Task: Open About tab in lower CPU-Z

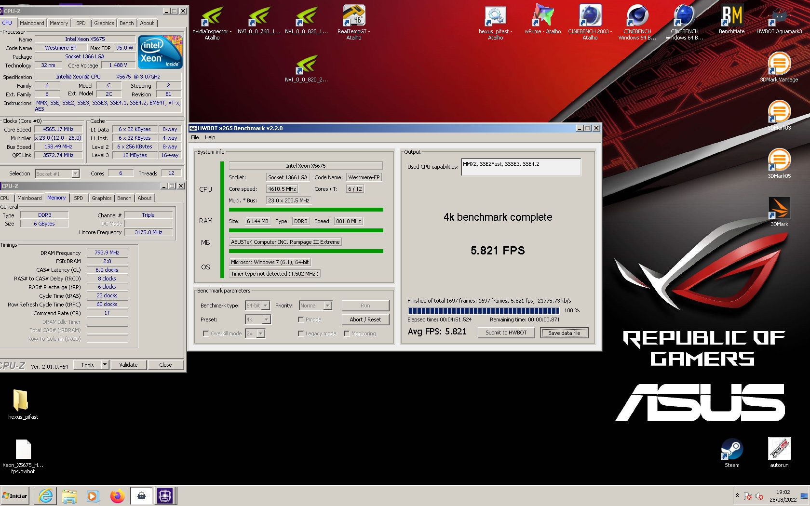Action: (x=145, y=198)
